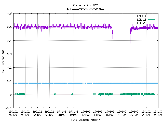Screen dimensions: 163x122
Task: Click the x-axis tick label 190102 10:00
Action: click(x=74, y=113)
